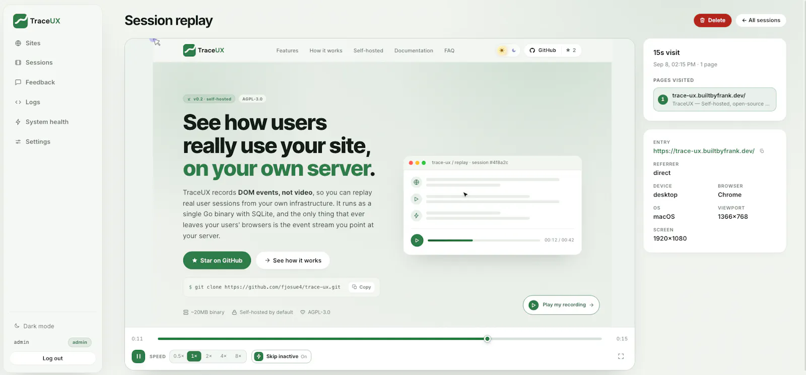The width and height of the screenshot is (806, 375).
Task: Click the 1920×1080 screen value
Action: coord(670,239)
